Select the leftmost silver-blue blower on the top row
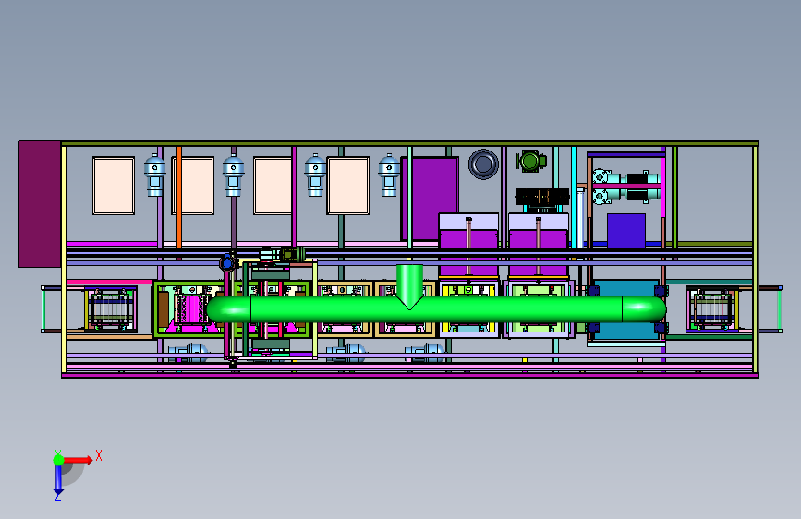This screenshot has height=519, width=801. [155, 175]
